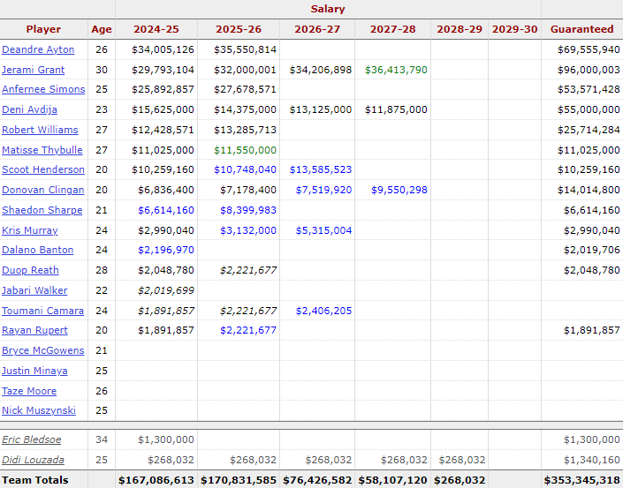Viewport: 623px width, 488px height.
Task: Sort by the 2028-29 salary column
Action: point(460,29)
